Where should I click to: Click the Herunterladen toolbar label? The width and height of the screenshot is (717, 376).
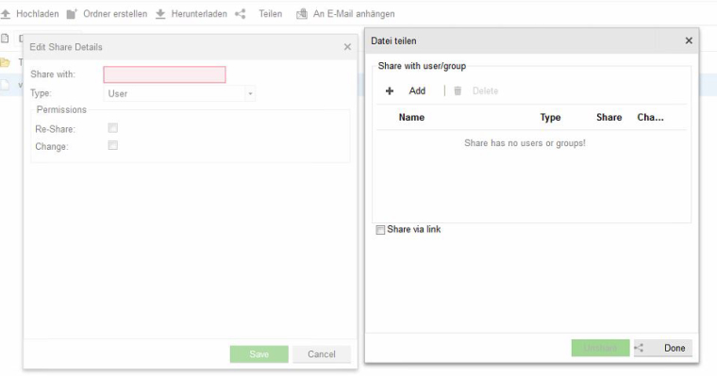coord(199,14)
